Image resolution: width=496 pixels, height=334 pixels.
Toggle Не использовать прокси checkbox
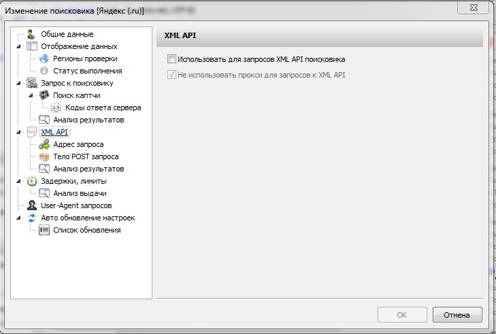171,74
